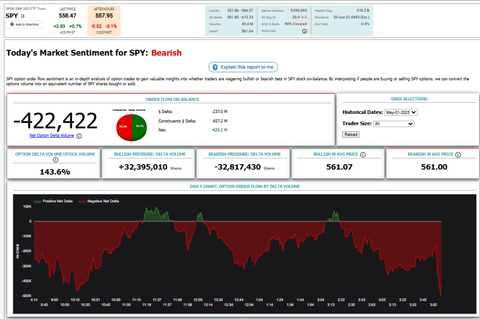The image size is (480, 319).
Task: Click the Constituents $ Delta value 657.2 M
Action: click(220, 121)
